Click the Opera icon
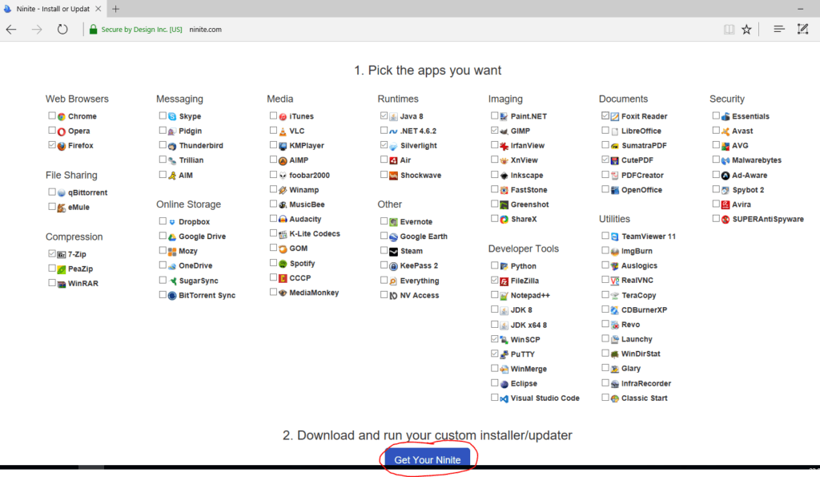Screen dimensions: 820x477 coord(62,131)
